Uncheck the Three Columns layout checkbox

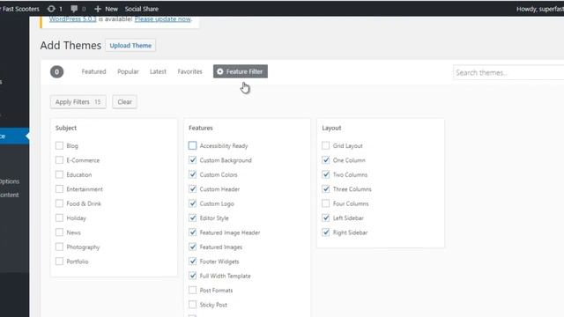point(325,188)
